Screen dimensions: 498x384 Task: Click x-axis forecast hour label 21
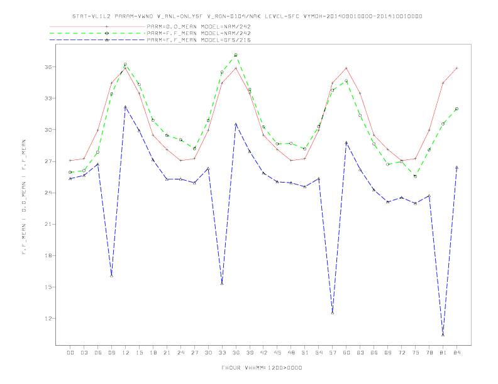click(x=167, y=353)
